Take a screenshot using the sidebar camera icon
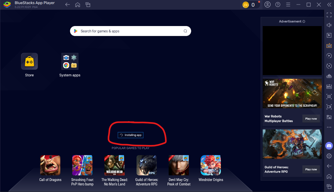The width and height of the screenshot is (334, 192). point(329,97)
